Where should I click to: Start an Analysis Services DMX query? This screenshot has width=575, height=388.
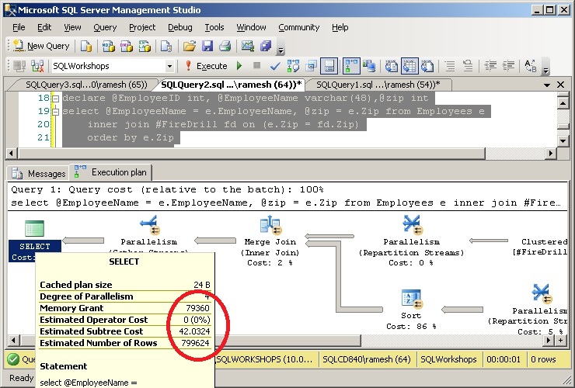(x=127, y=46)
